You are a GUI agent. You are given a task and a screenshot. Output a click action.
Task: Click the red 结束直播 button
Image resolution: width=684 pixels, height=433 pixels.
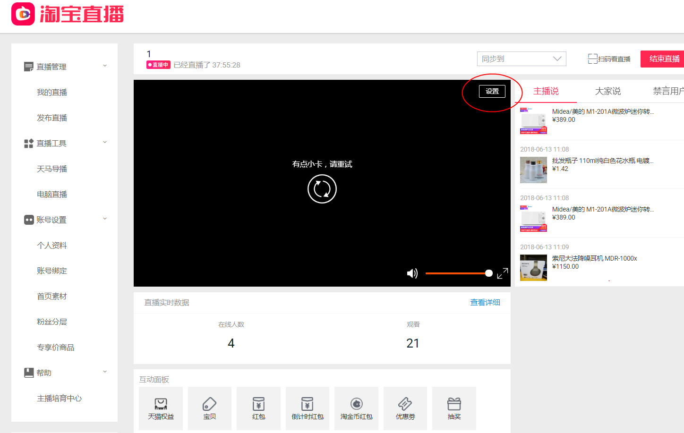click(662, 59)
